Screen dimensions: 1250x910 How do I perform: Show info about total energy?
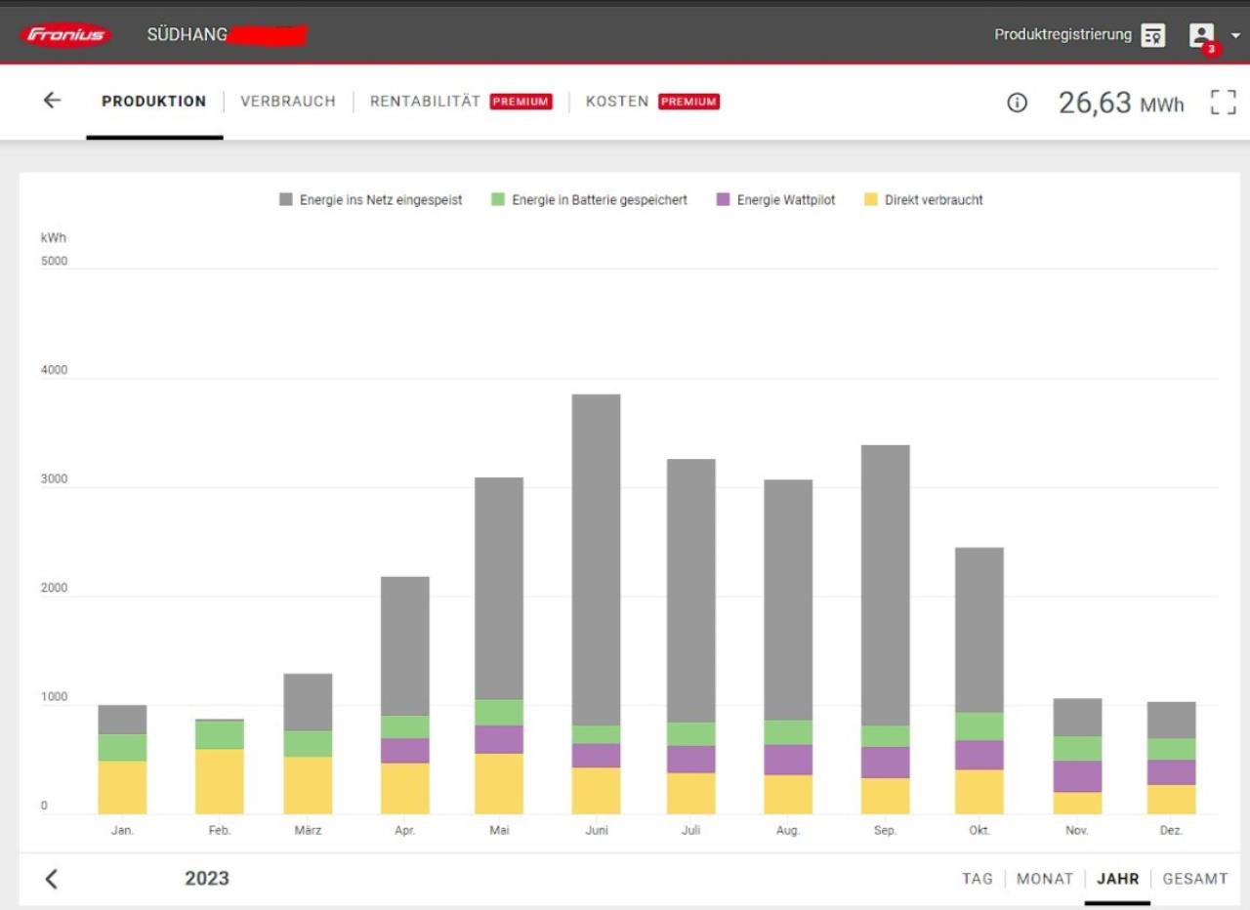1017,103
